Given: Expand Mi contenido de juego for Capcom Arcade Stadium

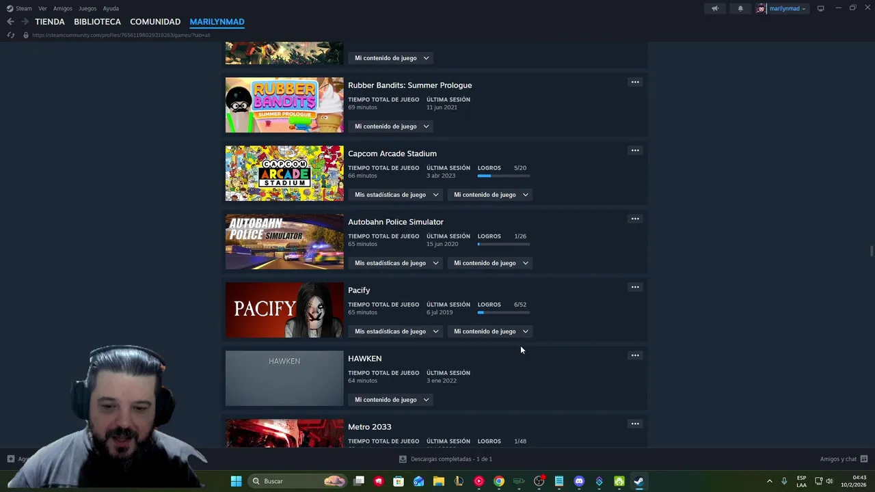Looking at the screenshot, I should tap(491, 195).
